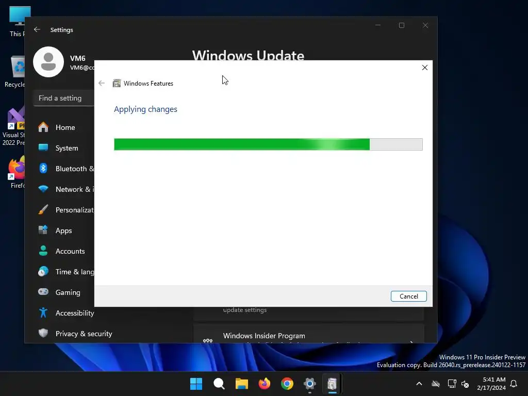
Task: Go back in Windows Features dialog
Action: [x=102, y=83]
